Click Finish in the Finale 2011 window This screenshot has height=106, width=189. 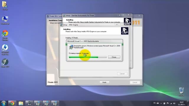pyautogui.click(x=104, y=82)
